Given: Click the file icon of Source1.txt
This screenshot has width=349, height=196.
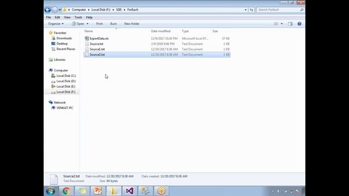Looking at the screenshot, I should pyautogui.click(x=87, y=49).
